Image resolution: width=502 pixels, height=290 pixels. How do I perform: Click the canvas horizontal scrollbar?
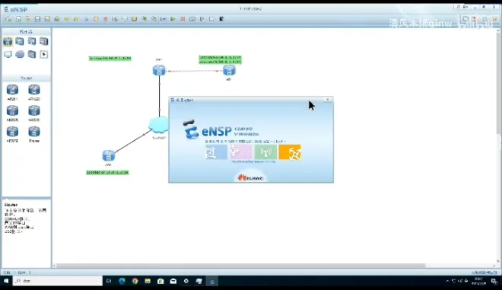(240, 266)
